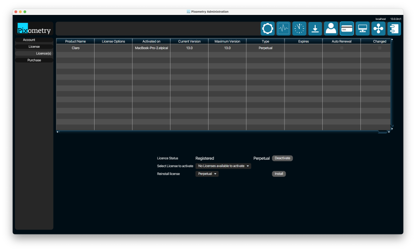416x251 pixels.
Task: Click the localhost label
Action: click(x=380, y=19)
